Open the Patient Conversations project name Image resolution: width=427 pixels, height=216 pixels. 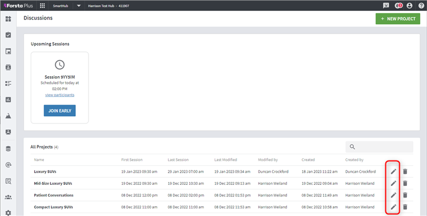(x=54, y=195)
